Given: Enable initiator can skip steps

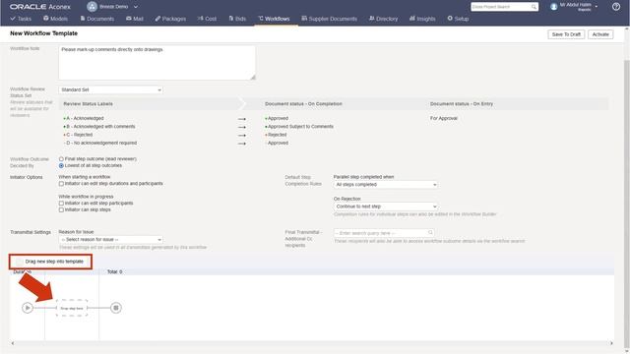Looking at the screenshot, I should [61, 209].
